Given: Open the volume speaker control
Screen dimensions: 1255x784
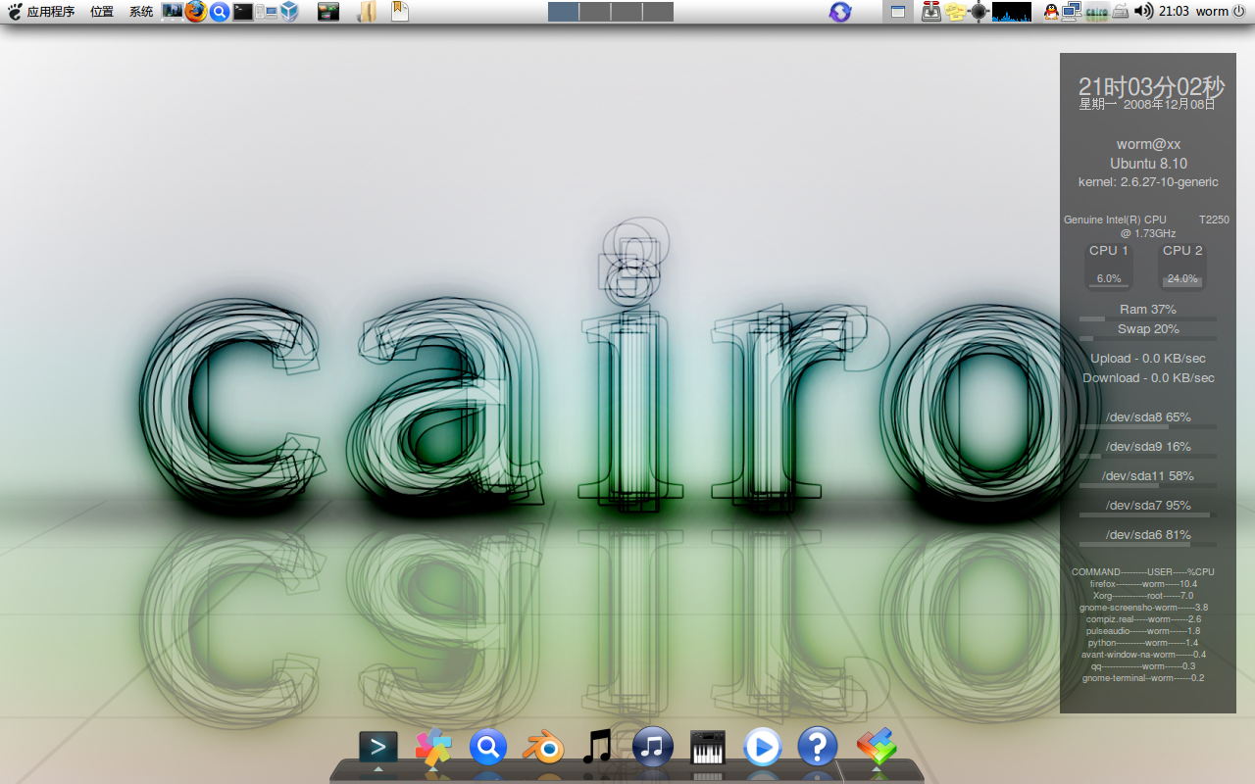Looking at the screenshot, I should click(1143, 12).
